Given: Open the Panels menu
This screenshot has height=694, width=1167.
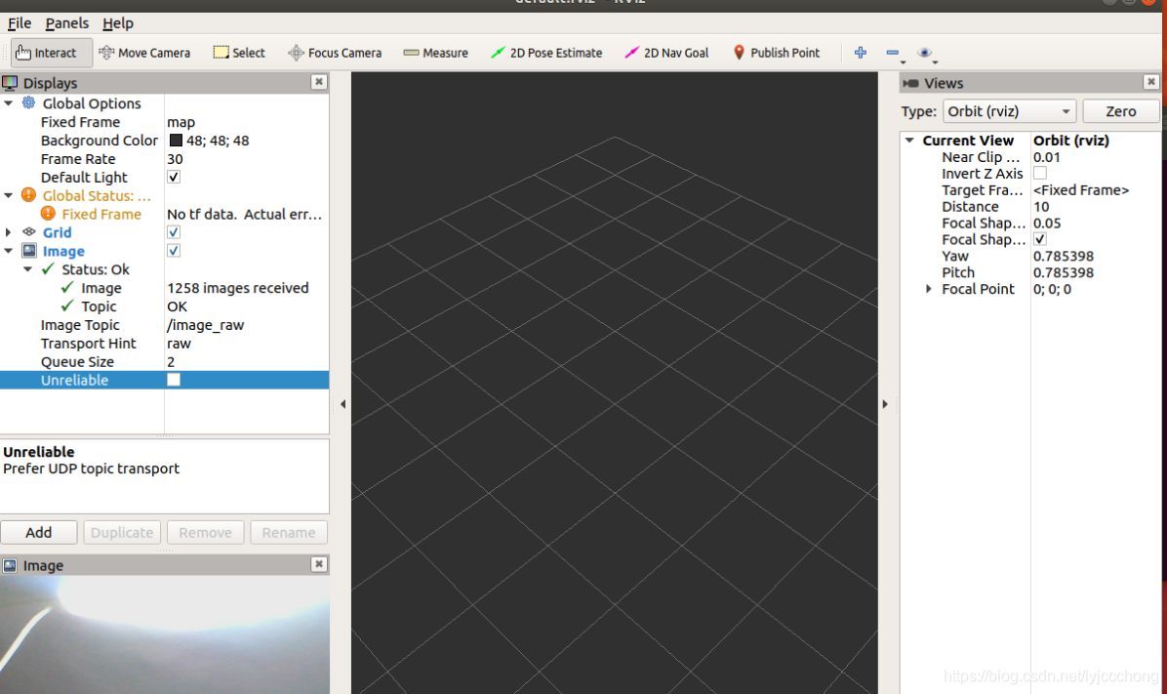Looking at the screenshot, I should coord(67,23).
